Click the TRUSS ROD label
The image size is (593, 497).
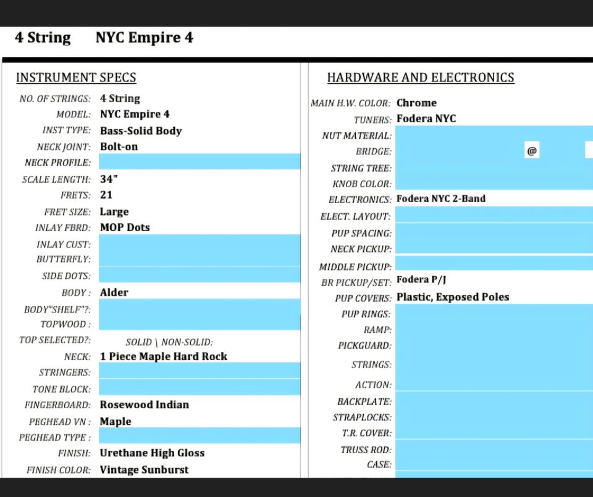click(366, 449)
